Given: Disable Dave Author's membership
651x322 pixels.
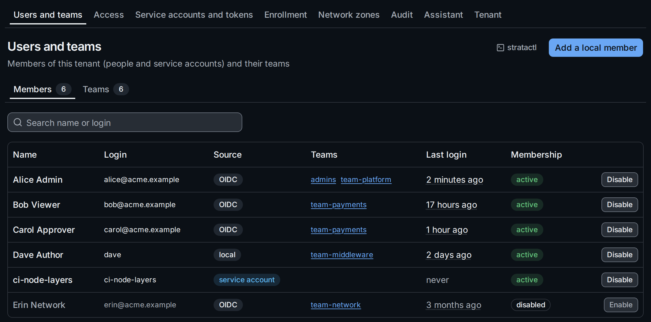Looking at the screenshot, I should pos(619,255).
